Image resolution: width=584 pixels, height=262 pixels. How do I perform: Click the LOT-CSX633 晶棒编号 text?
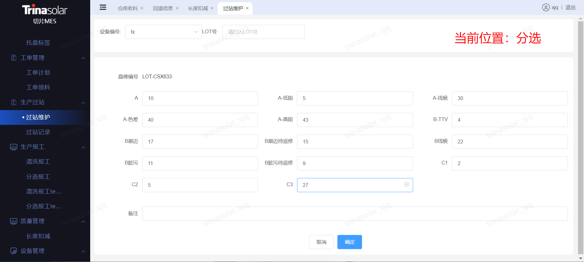(157, 76)
